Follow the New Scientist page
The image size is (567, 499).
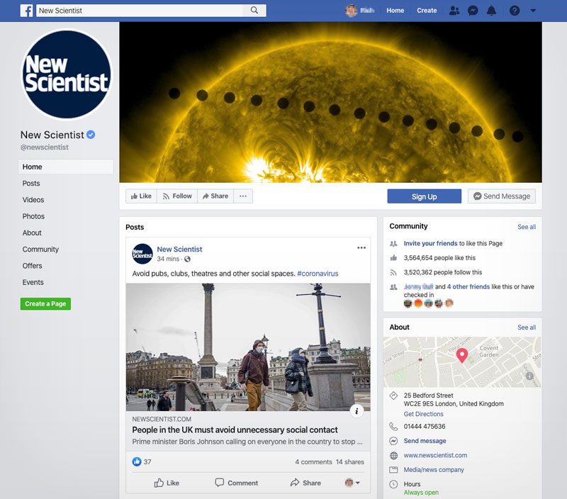[177, 196]
